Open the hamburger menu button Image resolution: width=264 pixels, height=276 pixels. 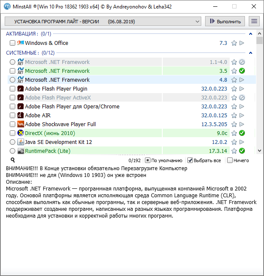pos(254,21)
